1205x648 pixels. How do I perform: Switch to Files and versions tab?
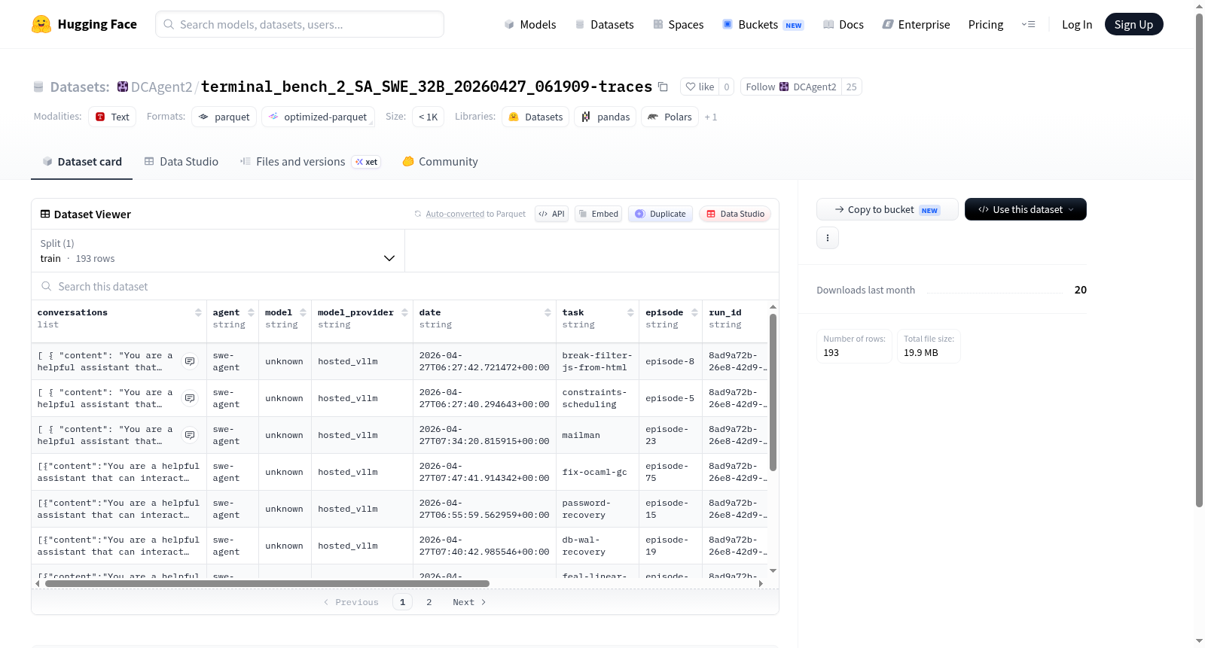click(310, 161)
